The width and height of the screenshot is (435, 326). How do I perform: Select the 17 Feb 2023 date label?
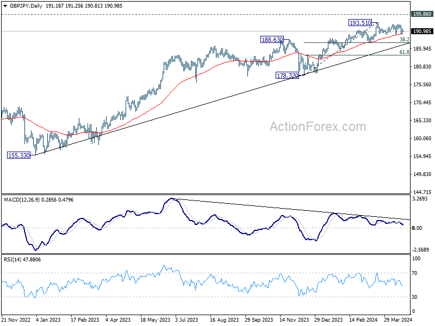click(85, 319)
